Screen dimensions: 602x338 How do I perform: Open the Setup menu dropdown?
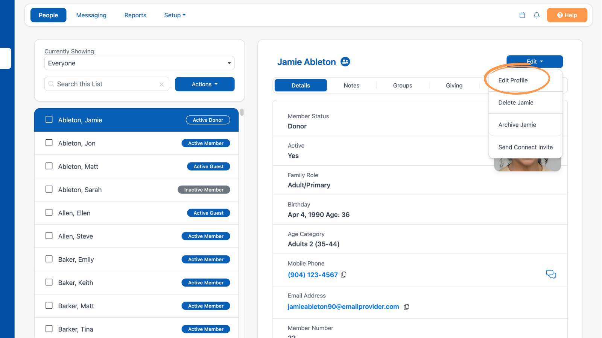pyautogui.click(x=175, y=15)
